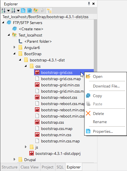This screenshot has height=171, width=127.
Task: Open the dropdown arrow next to A-Z sort
Action: tap(8, 11)
